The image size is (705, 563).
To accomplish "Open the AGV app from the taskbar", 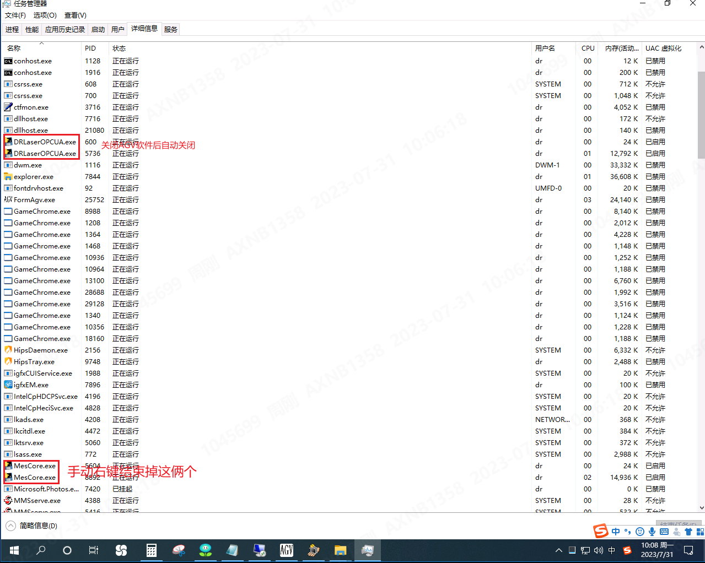I will click(287, 550).
